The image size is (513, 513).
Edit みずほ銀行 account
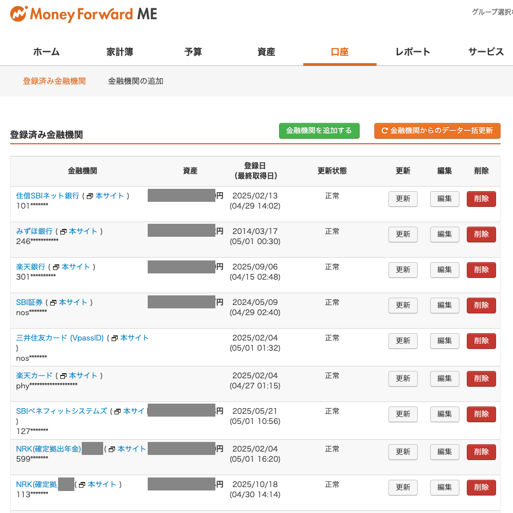[444, 235]
